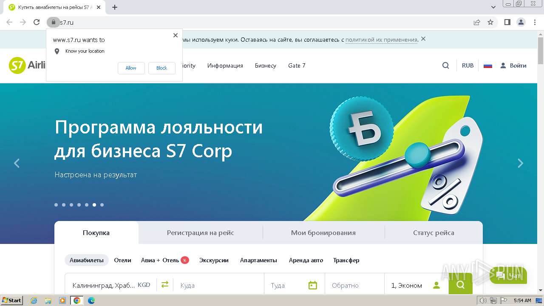Show next banner slide

point(520,163)
